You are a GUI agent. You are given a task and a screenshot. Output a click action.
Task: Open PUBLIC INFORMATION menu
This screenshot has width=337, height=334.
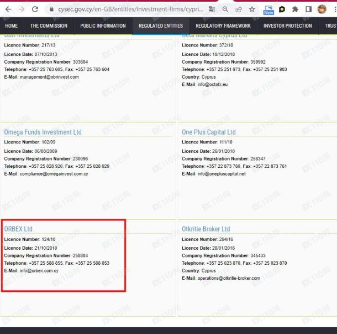tap(103, 26)
